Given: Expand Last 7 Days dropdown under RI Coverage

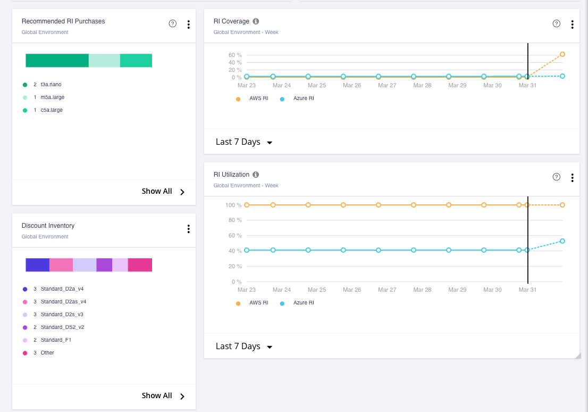Looking at the screenshot, I should coord(244,142).
